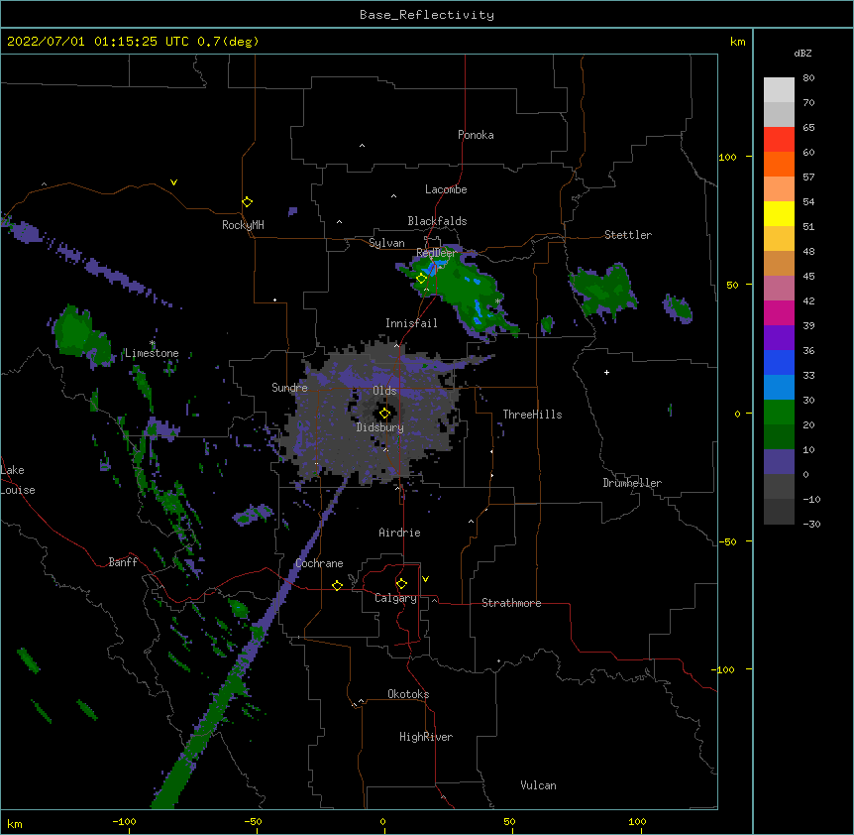Click the Base_Reflectivity title
The width and height of the screenshot is (854, 835).
(427, 15)
